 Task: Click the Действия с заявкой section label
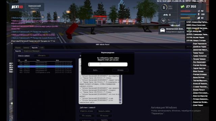(87, 108)
